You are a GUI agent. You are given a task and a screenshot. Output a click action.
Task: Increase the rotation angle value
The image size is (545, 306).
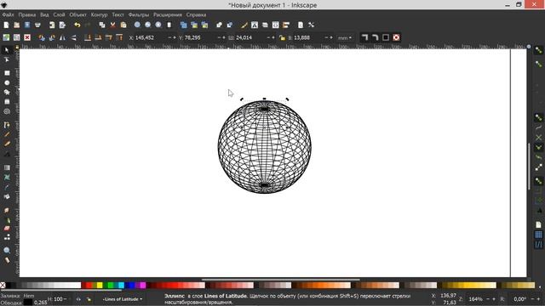click(x=538, y=299)
